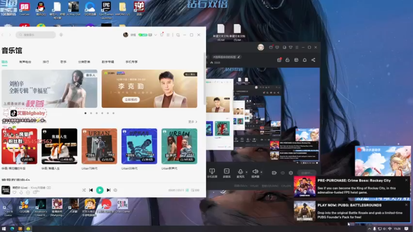
Task: Expand the arrow next to 麦克风
Action: point(247,172)
